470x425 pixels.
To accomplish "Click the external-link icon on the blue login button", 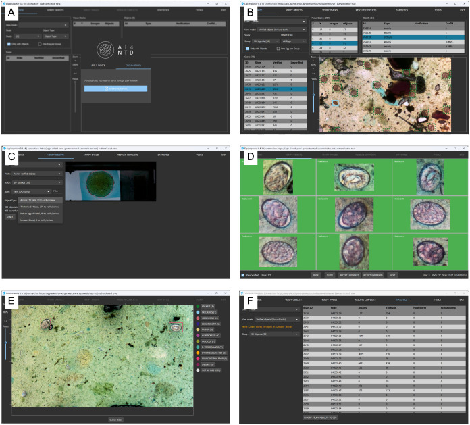I will (x=106, y=89).
